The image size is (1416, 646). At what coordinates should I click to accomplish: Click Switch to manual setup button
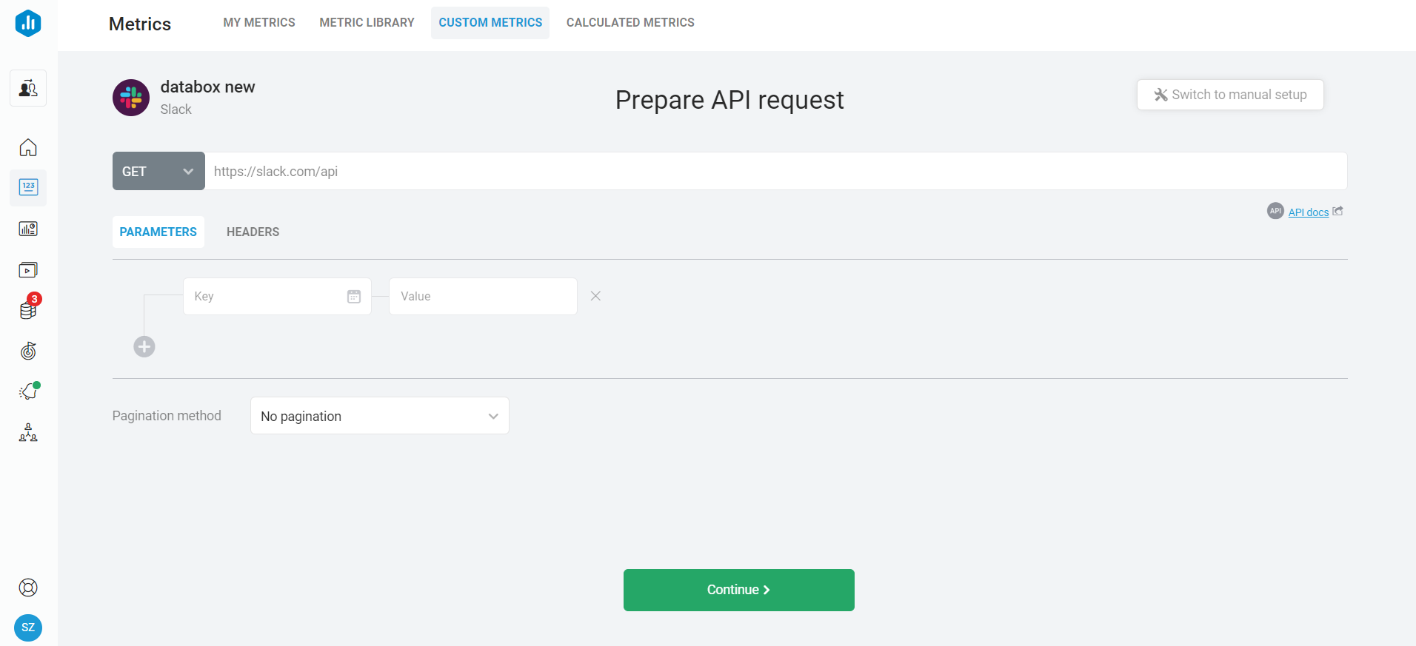pos(1230,95)
